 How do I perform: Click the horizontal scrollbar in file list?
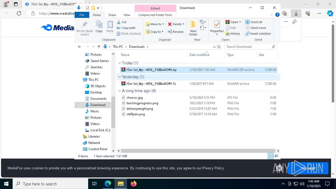tap(198, 151)
